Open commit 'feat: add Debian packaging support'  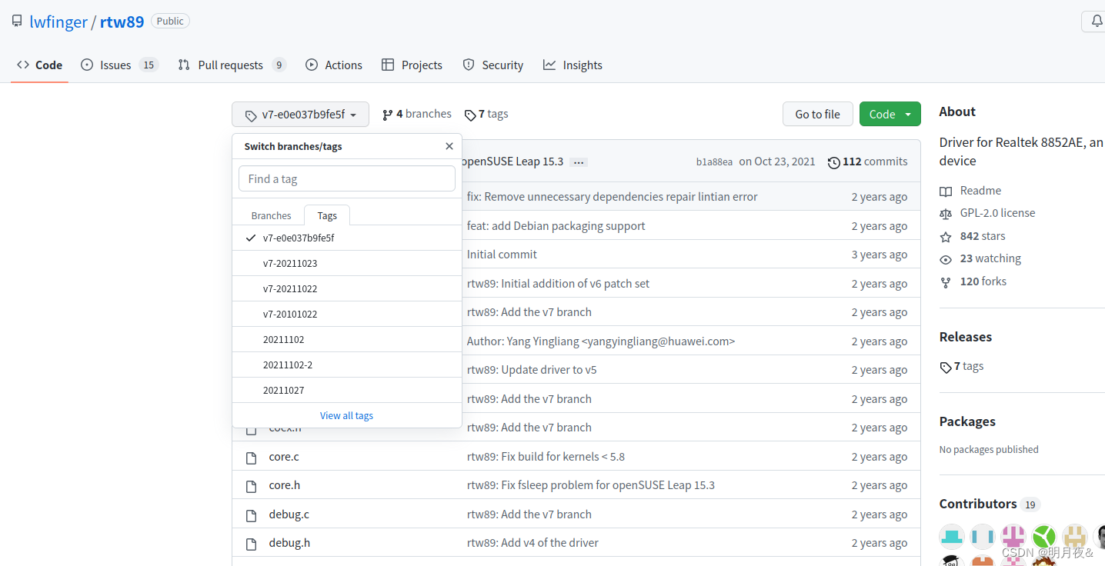556,225
